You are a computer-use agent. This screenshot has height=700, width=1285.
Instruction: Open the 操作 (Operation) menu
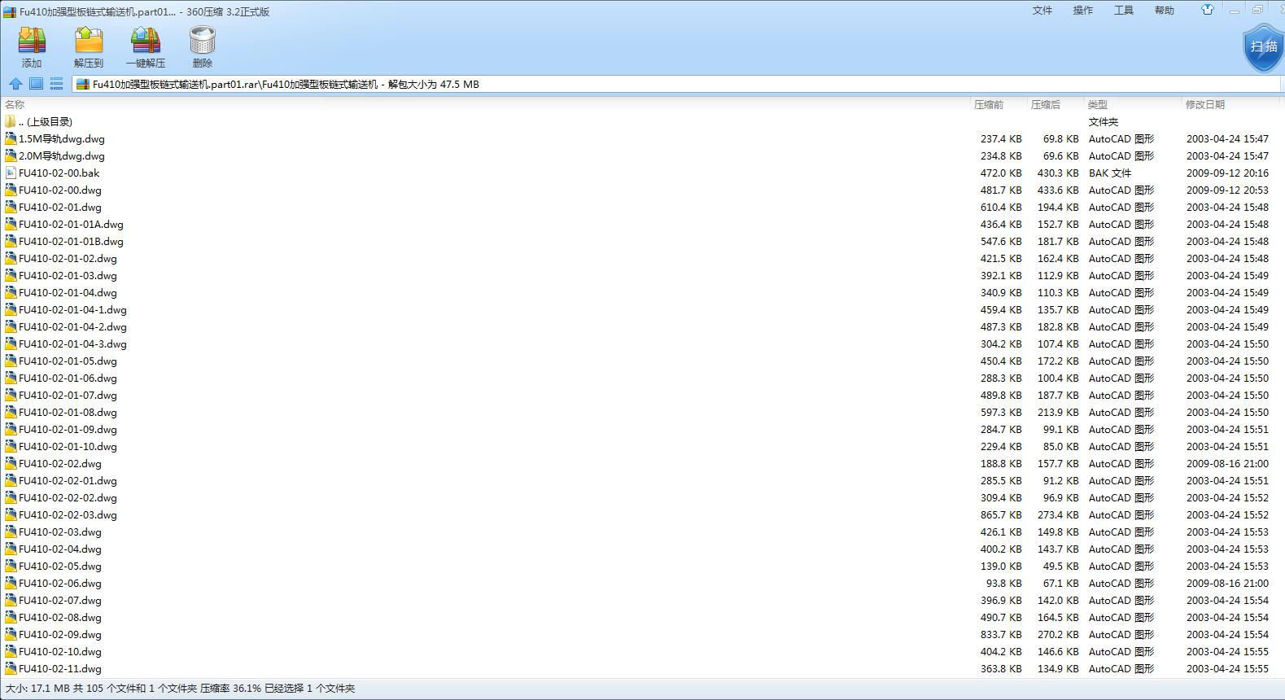[1083, 11]
